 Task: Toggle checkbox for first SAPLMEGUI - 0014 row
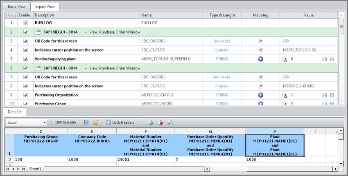pos(26,32)
